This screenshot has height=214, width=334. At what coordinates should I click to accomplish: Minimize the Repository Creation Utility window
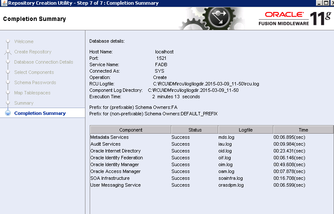tap(319, 3)
